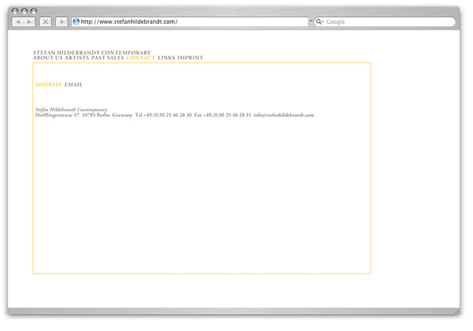The image size is (473, 331).
Task: Go back with the browser back arrow
Action: [18, 22]
